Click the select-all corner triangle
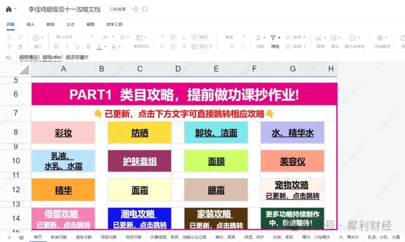 24,70
